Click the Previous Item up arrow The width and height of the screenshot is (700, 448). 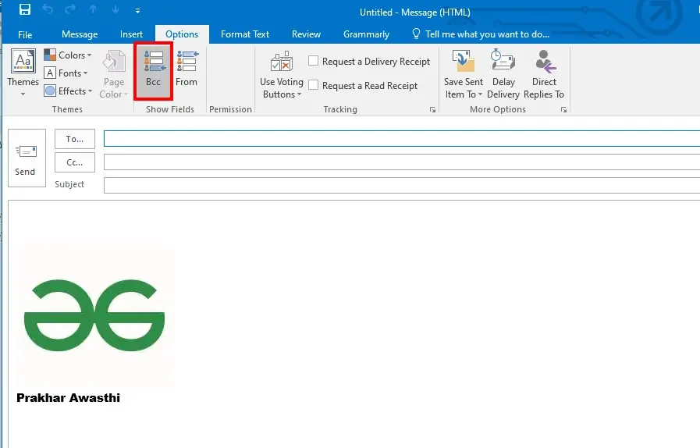point(93,10)
